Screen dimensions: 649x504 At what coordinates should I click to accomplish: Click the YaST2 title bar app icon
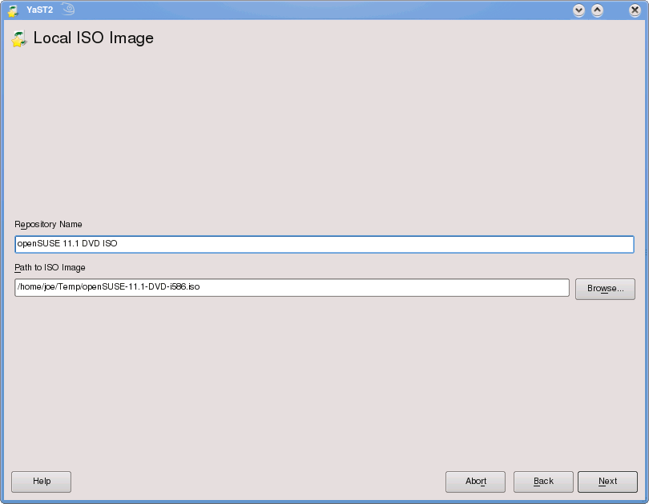(14, 10)
